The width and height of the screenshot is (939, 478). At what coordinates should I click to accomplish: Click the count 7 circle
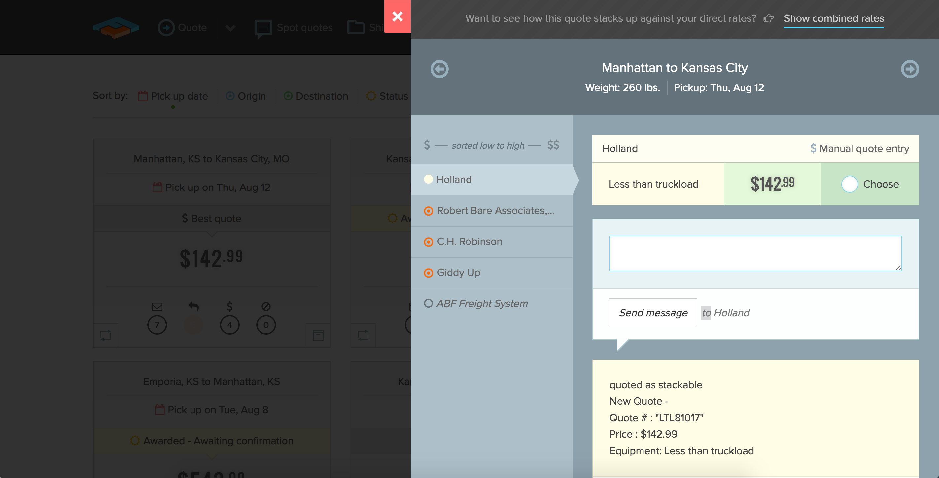157,325
